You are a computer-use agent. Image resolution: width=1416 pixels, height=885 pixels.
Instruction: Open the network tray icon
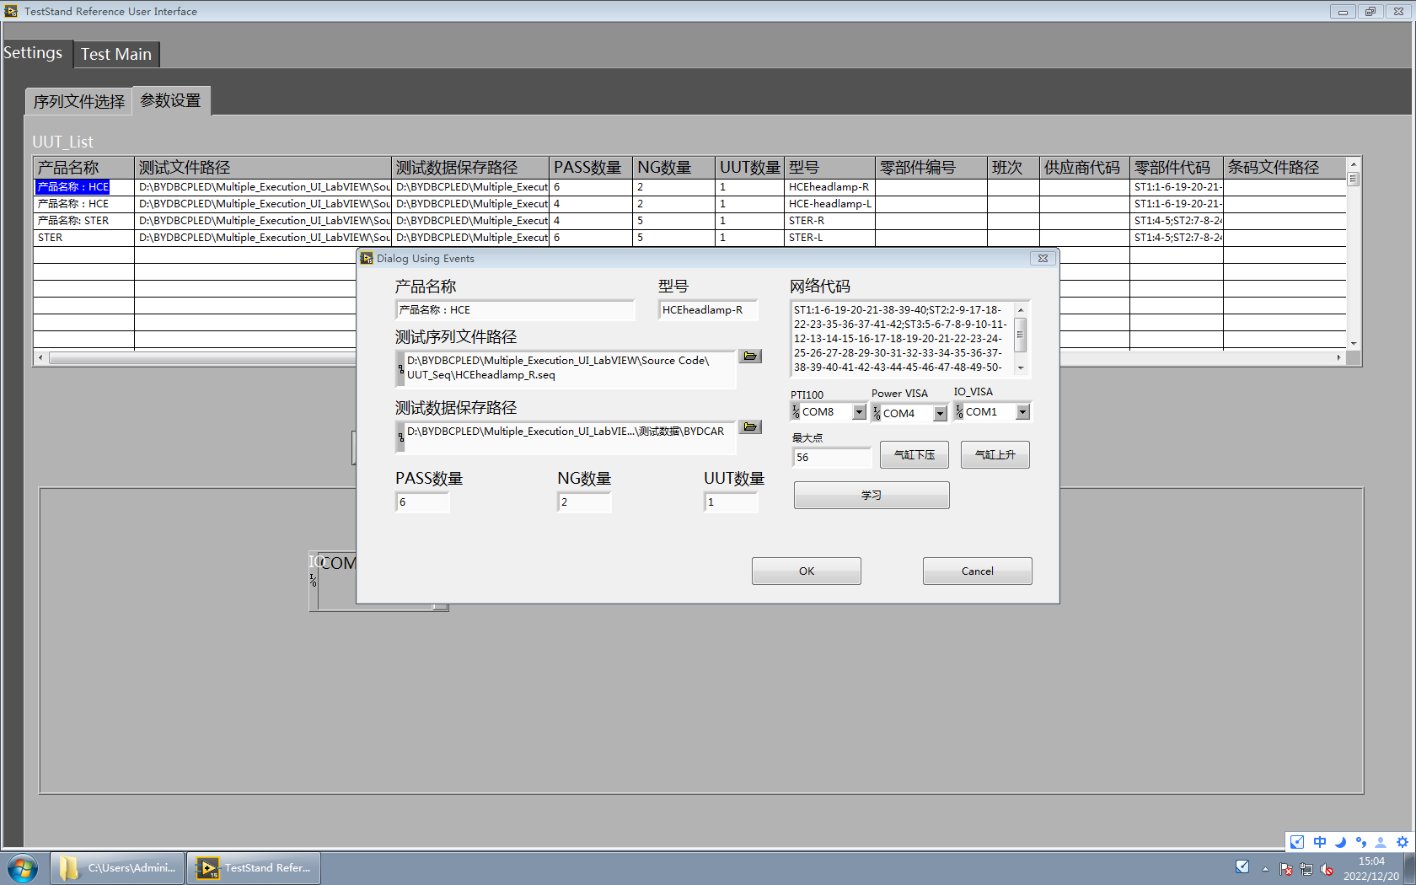click(1306, 869)
